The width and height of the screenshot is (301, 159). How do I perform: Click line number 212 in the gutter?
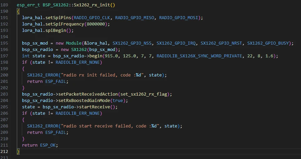[6, 151]
